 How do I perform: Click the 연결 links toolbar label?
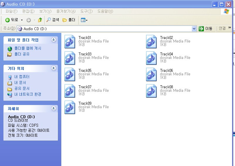point(222,28)
